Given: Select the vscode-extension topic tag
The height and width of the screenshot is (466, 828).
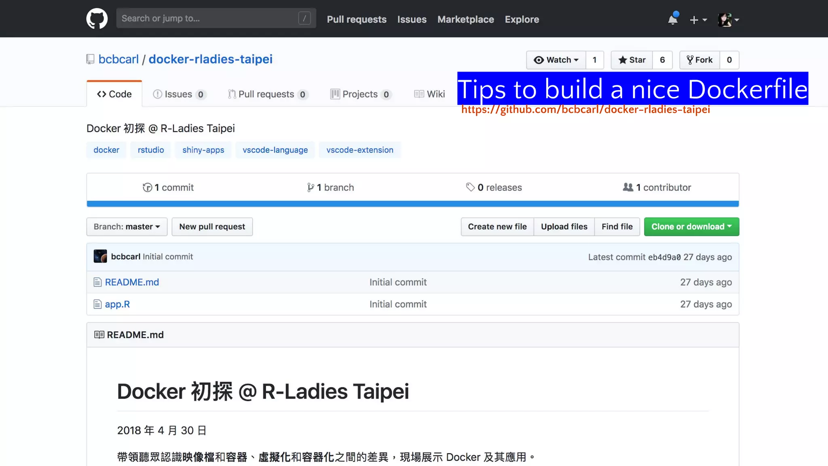Looking at the screenshot, I should tap(360, 150).
